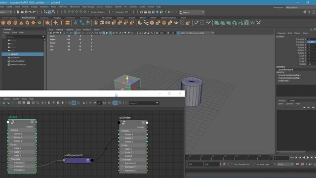Screen dimensions: 316x178
Task: Click the Save Scene icon
Action: tap(26, 12)
